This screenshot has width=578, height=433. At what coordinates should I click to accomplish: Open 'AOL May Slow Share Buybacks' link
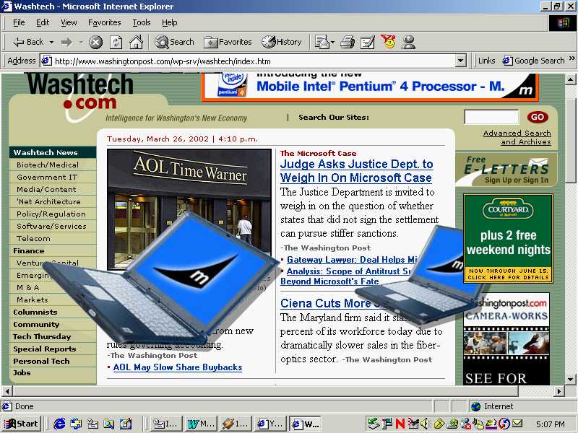(178, 367)
